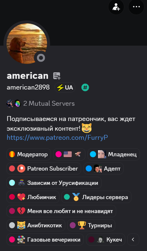Click the USA flag eagle role
Viewport: 147px width, 251px height.
(x=69, y=154)
